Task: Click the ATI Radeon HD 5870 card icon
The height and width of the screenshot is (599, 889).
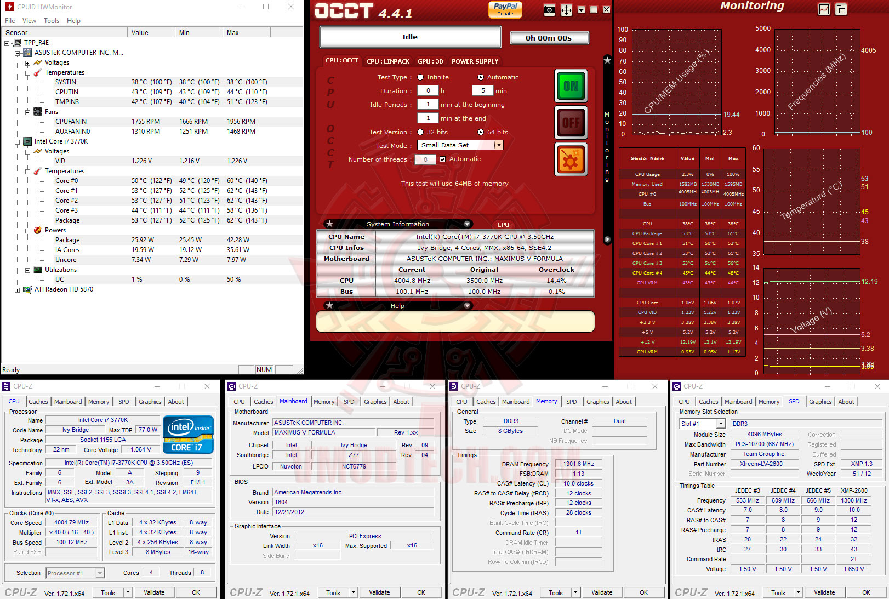Action: tap(27, 289)
